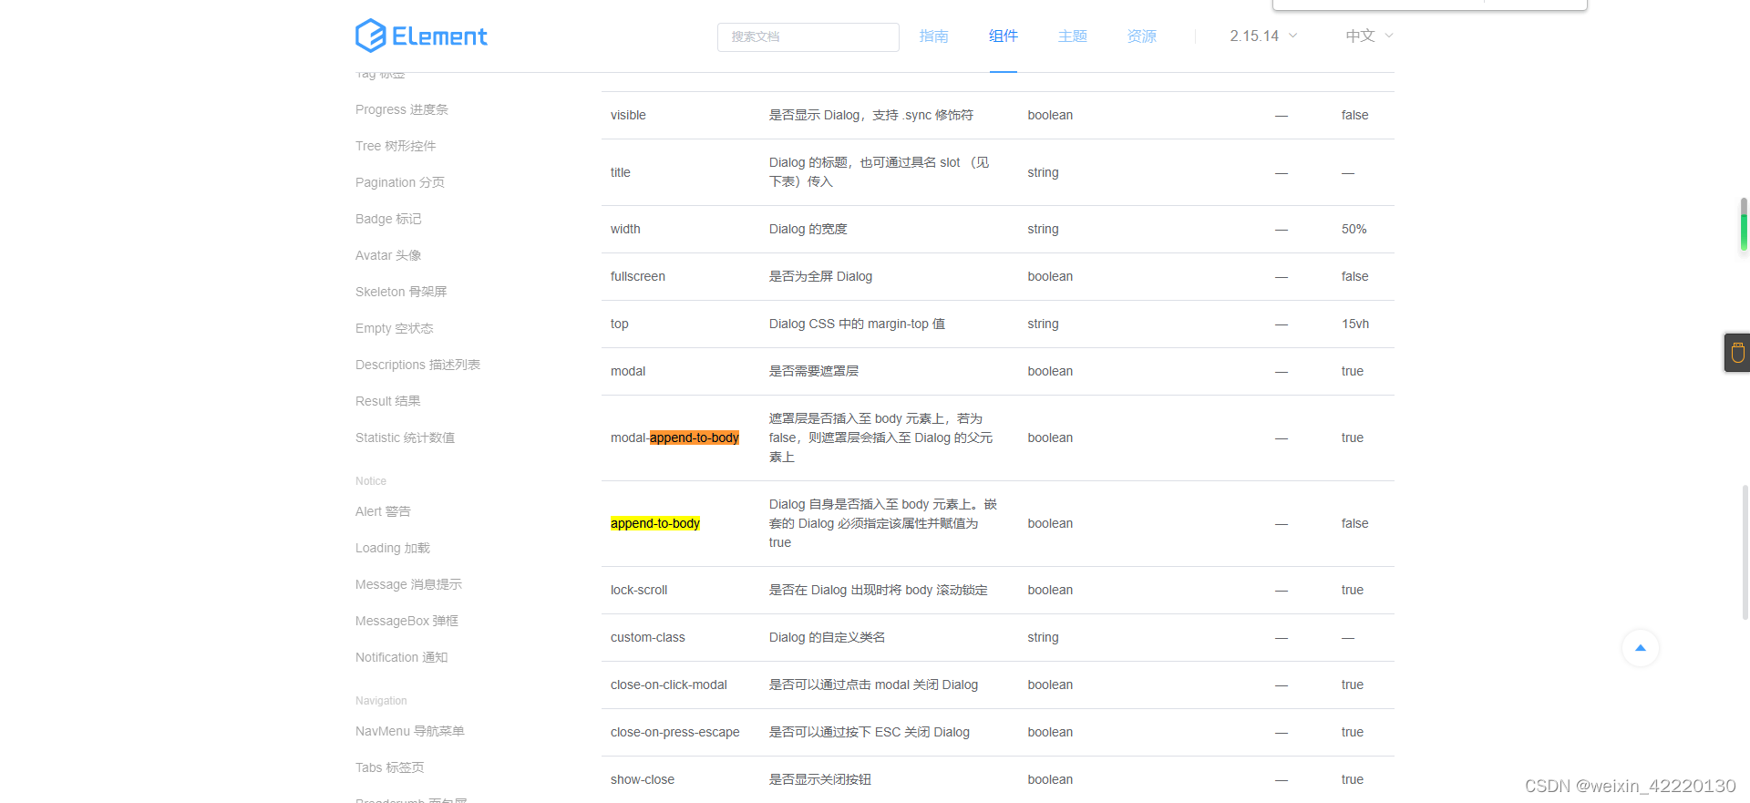Image resolution: width=1750 pixels, height=803 pixels.
Task: Open the side widget with the clipboard icon
Action: [x=1737, y=353]
